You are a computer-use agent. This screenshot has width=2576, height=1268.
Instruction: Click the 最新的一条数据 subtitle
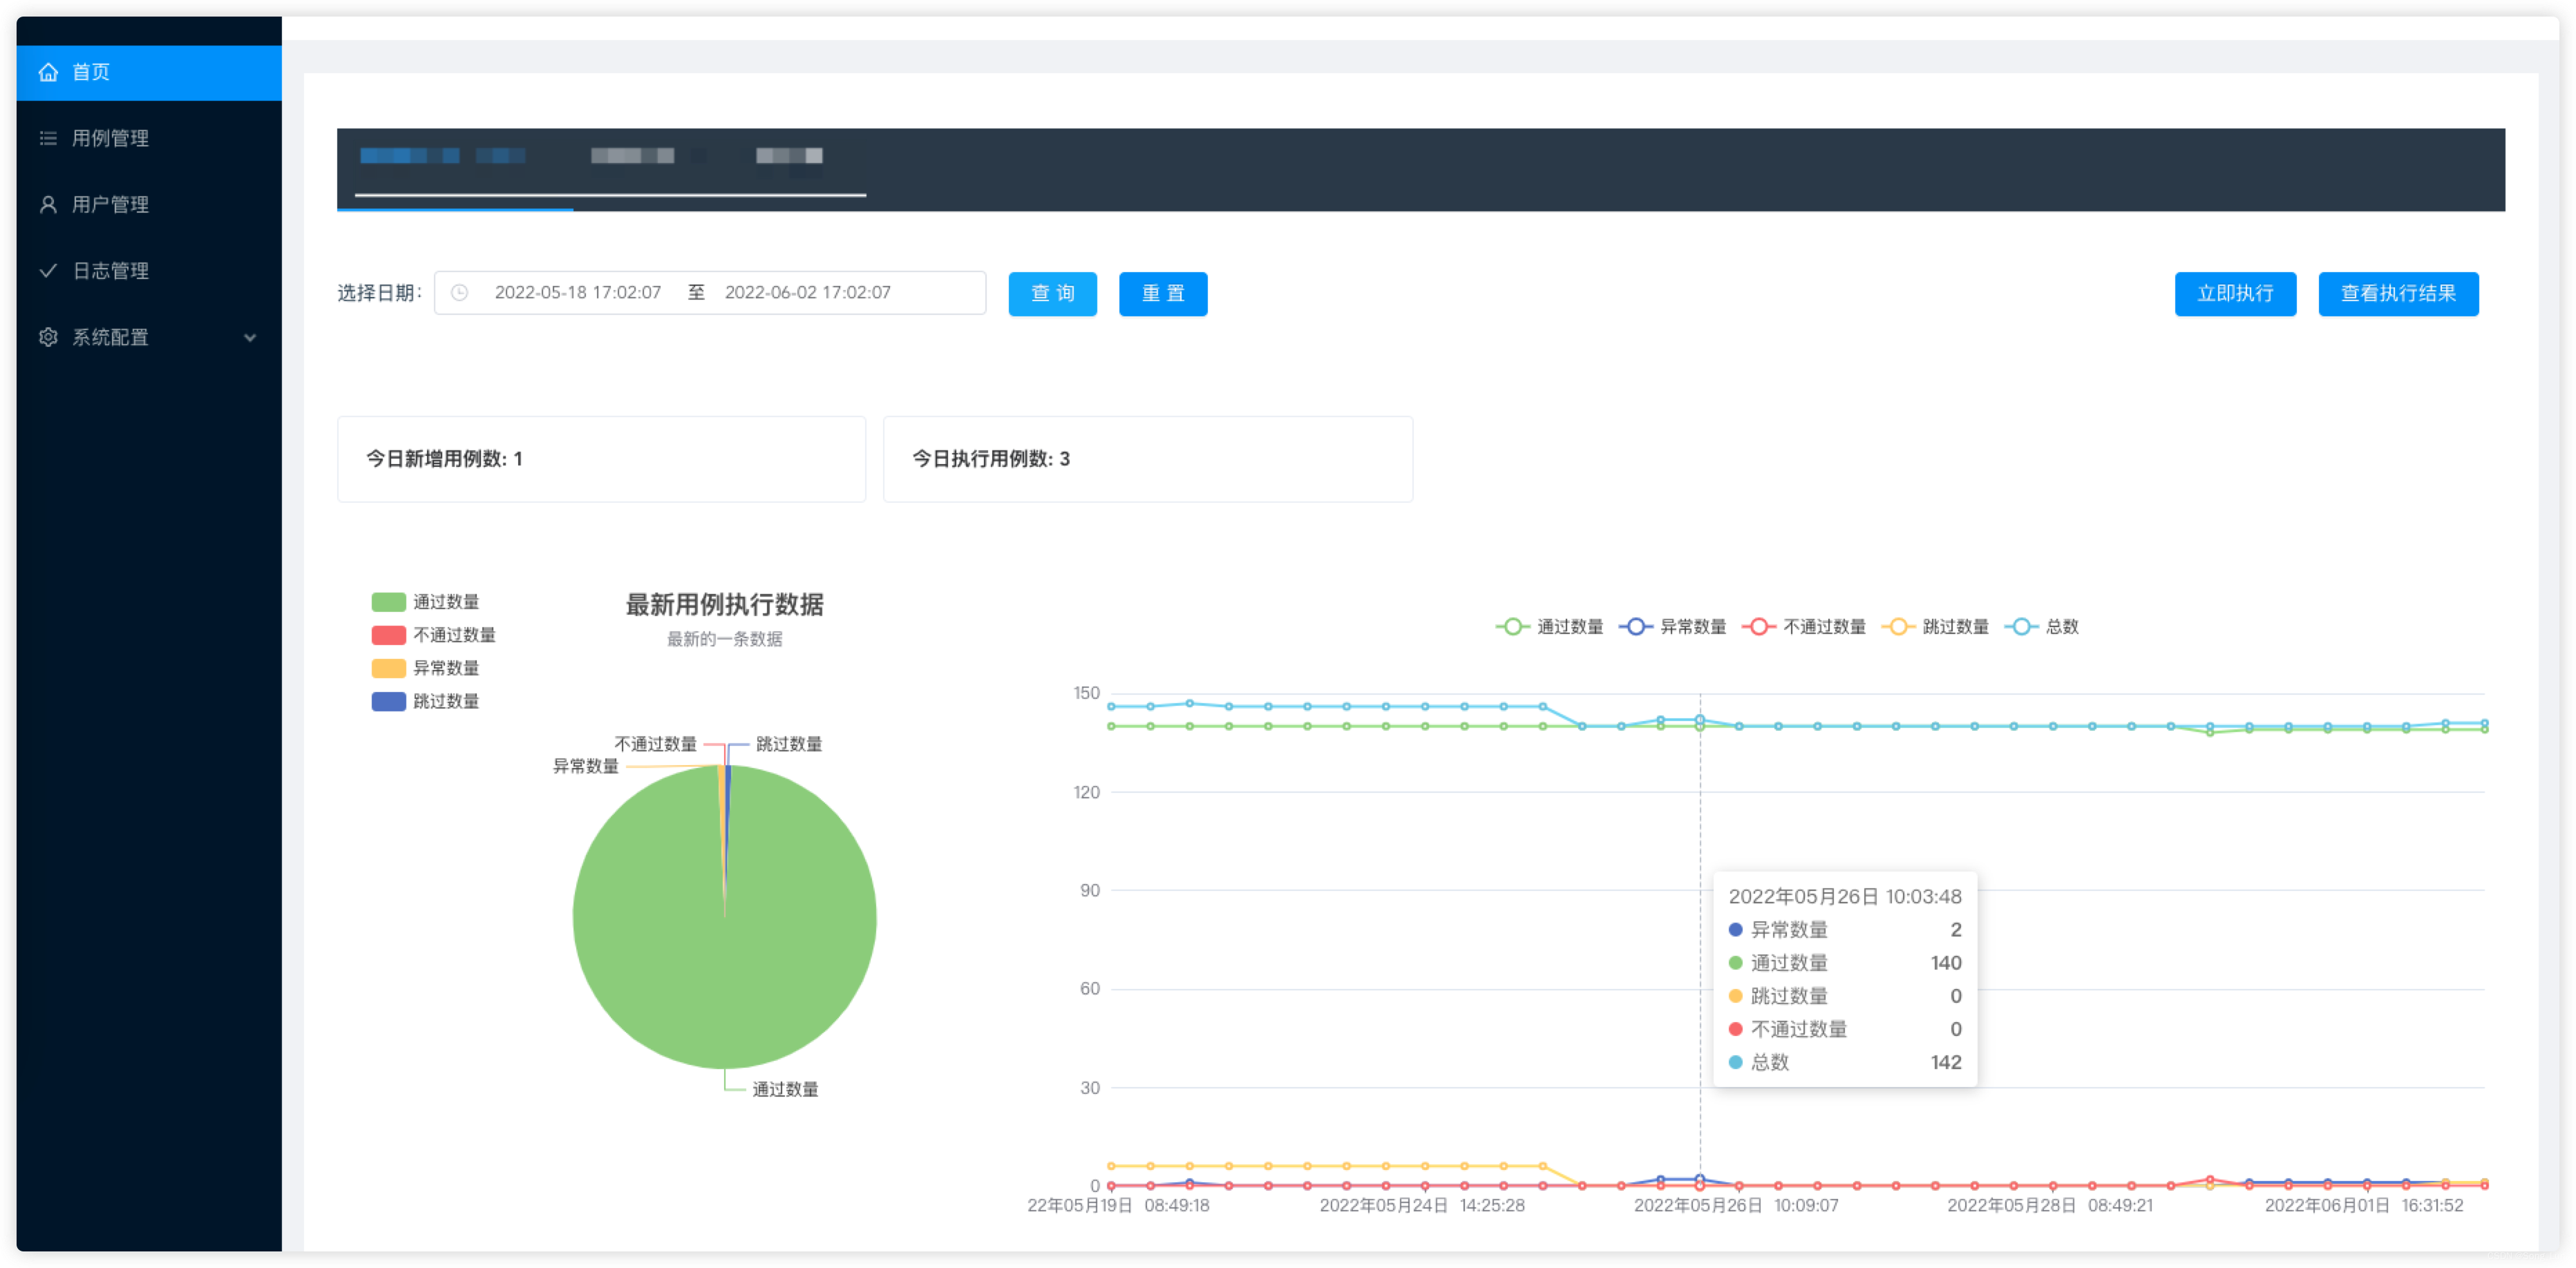tap(725, 639)
